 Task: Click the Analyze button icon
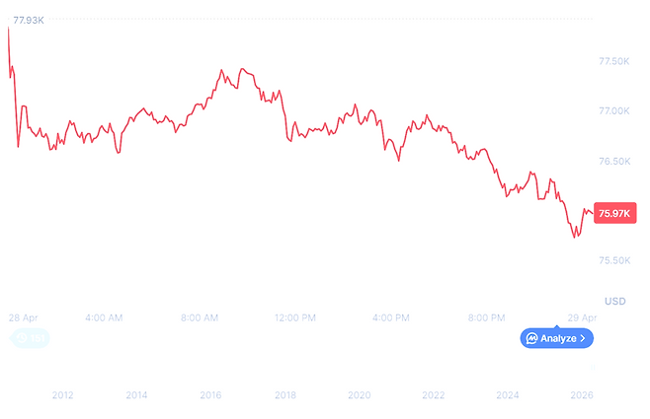click(532, 338)
